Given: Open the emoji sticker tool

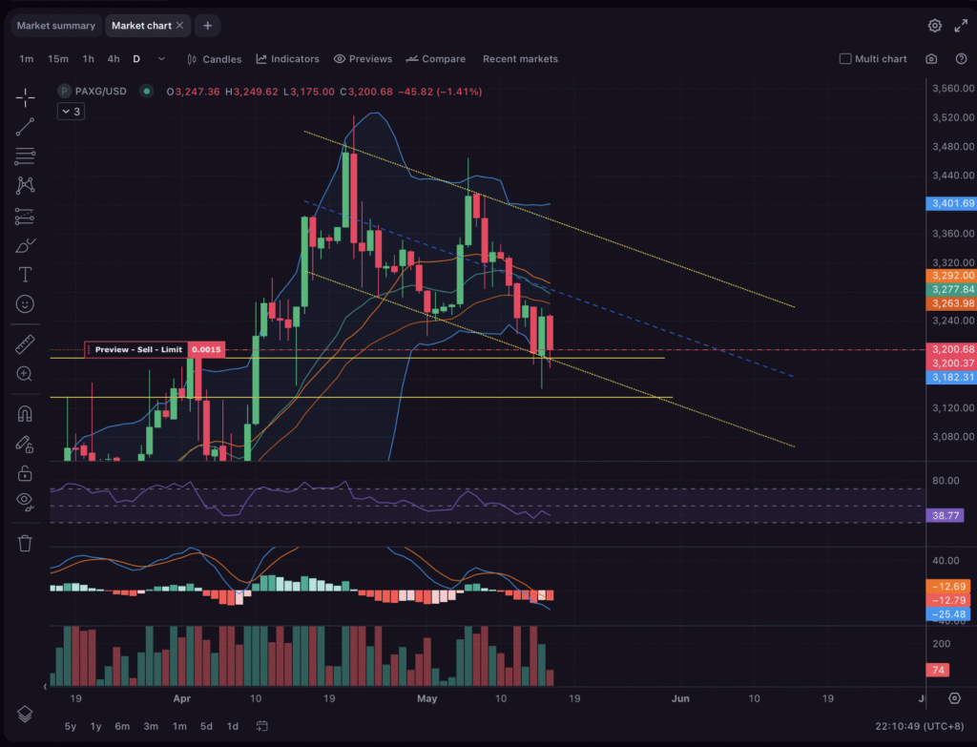Looking at the screenshot, I should [25, 304].
